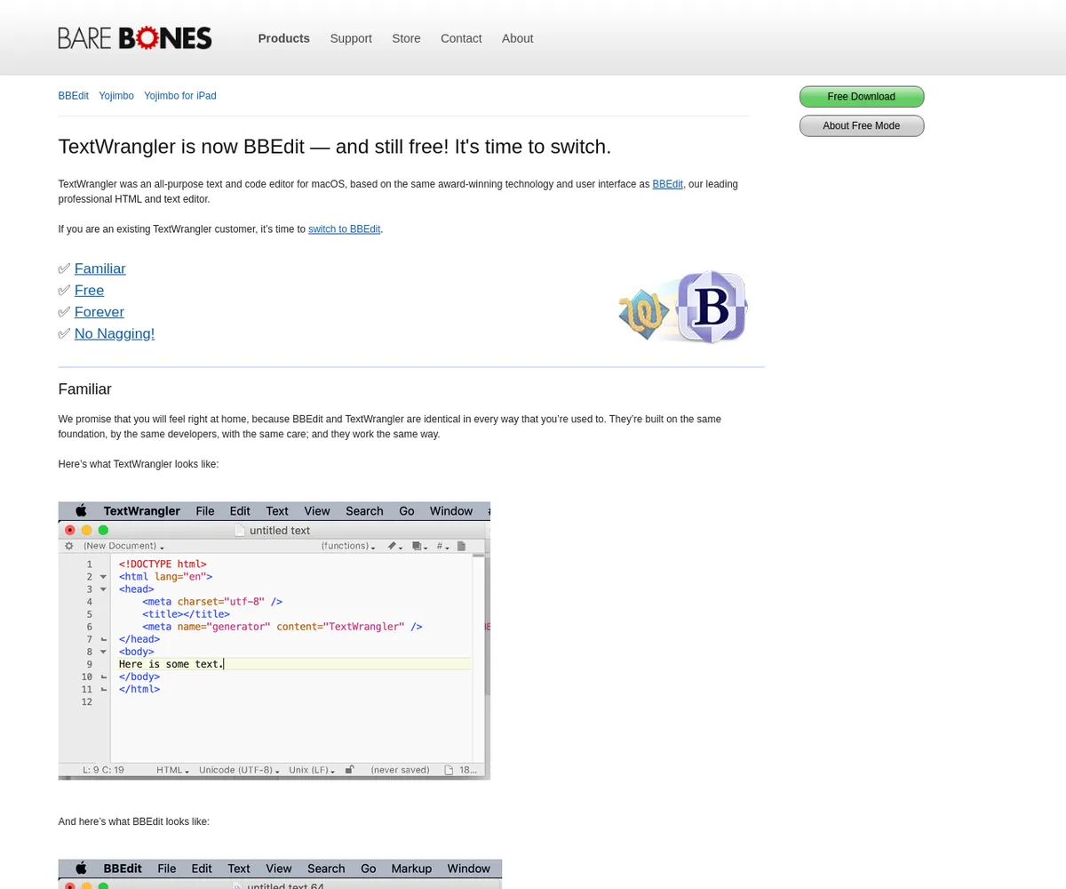Open the Products menu in site navigation
Image resolution: width=1066 pixels, height=889 pixels.
tap(283, 38)
